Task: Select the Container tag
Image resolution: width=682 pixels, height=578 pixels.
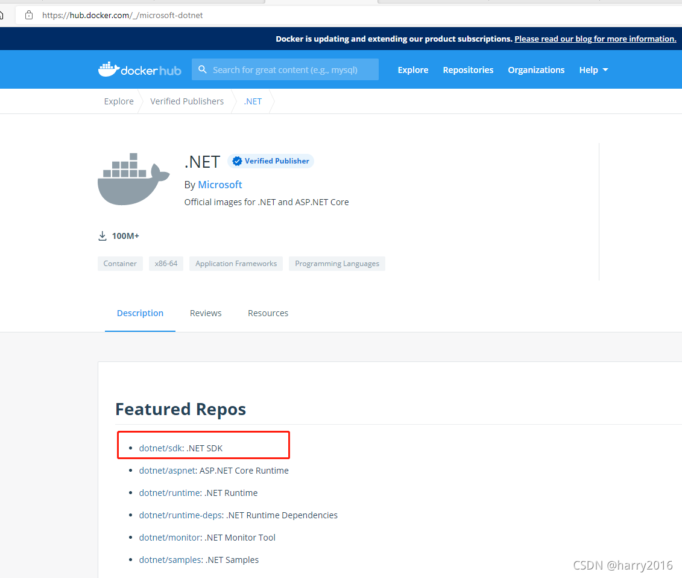Action: point(120,264)
